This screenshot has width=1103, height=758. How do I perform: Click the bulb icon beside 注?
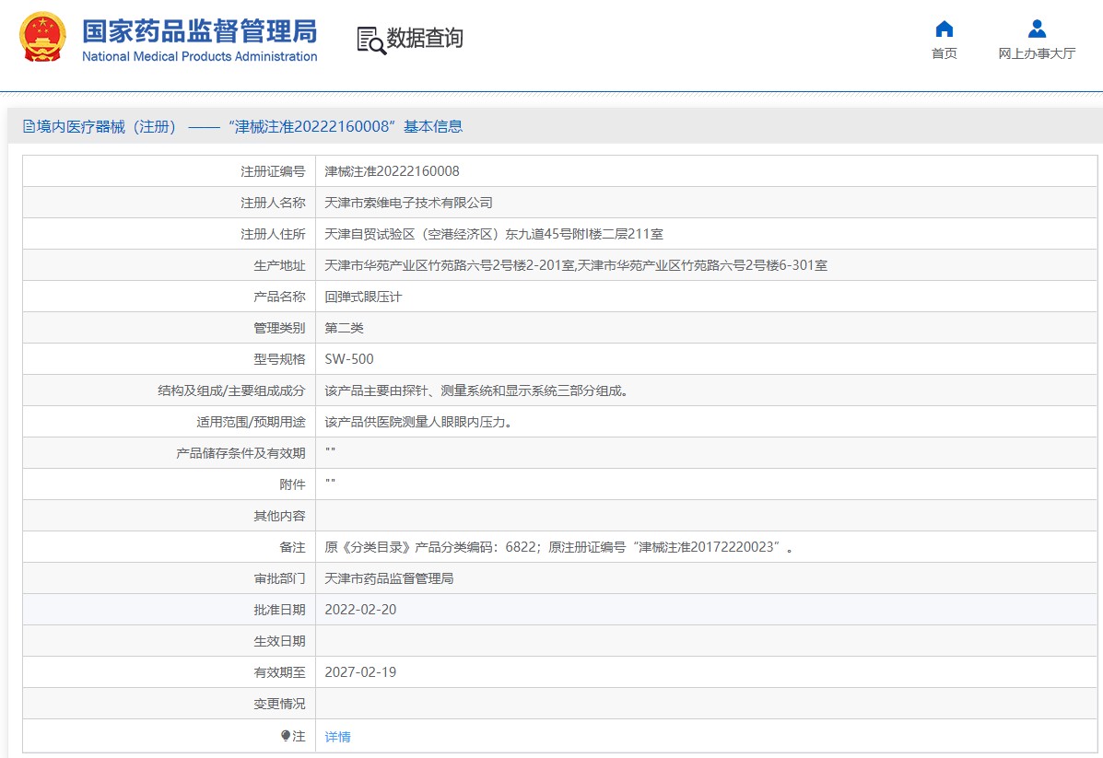point(286,736)
